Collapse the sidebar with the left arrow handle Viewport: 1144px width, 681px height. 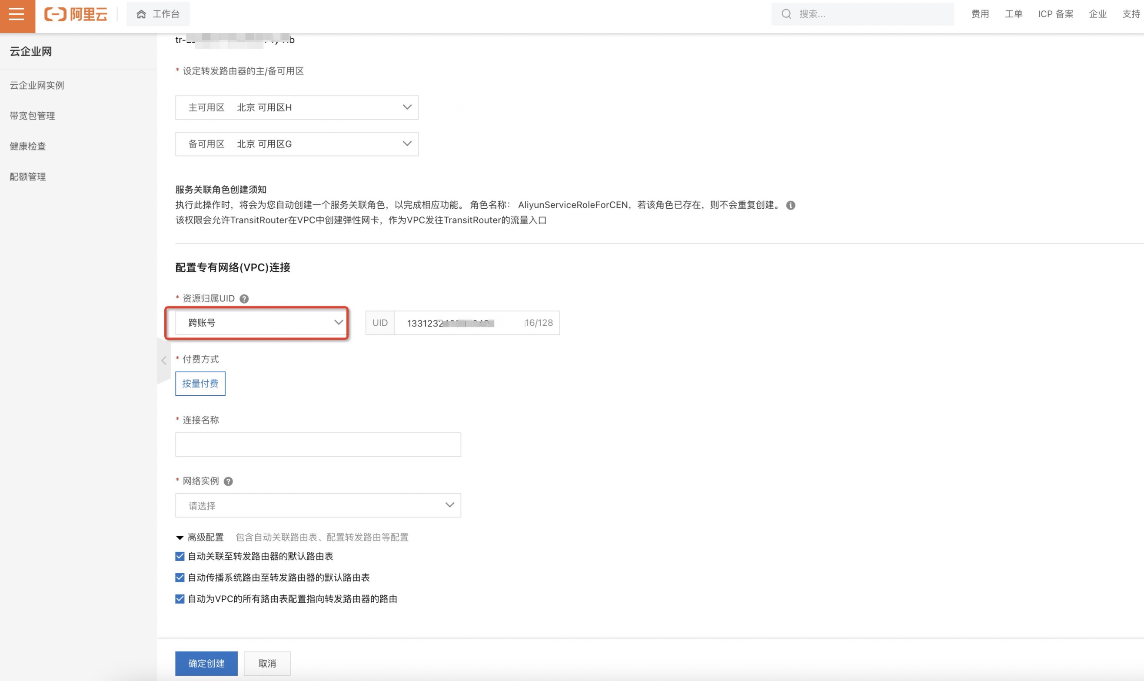pyautogui.click(x=164, y=361)
